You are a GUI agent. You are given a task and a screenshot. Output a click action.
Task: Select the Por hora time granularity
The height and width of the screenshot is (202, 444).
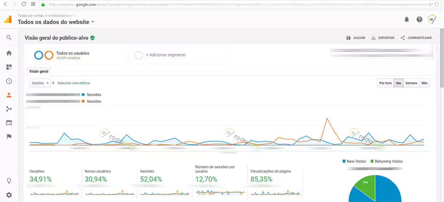coord(385,83)
